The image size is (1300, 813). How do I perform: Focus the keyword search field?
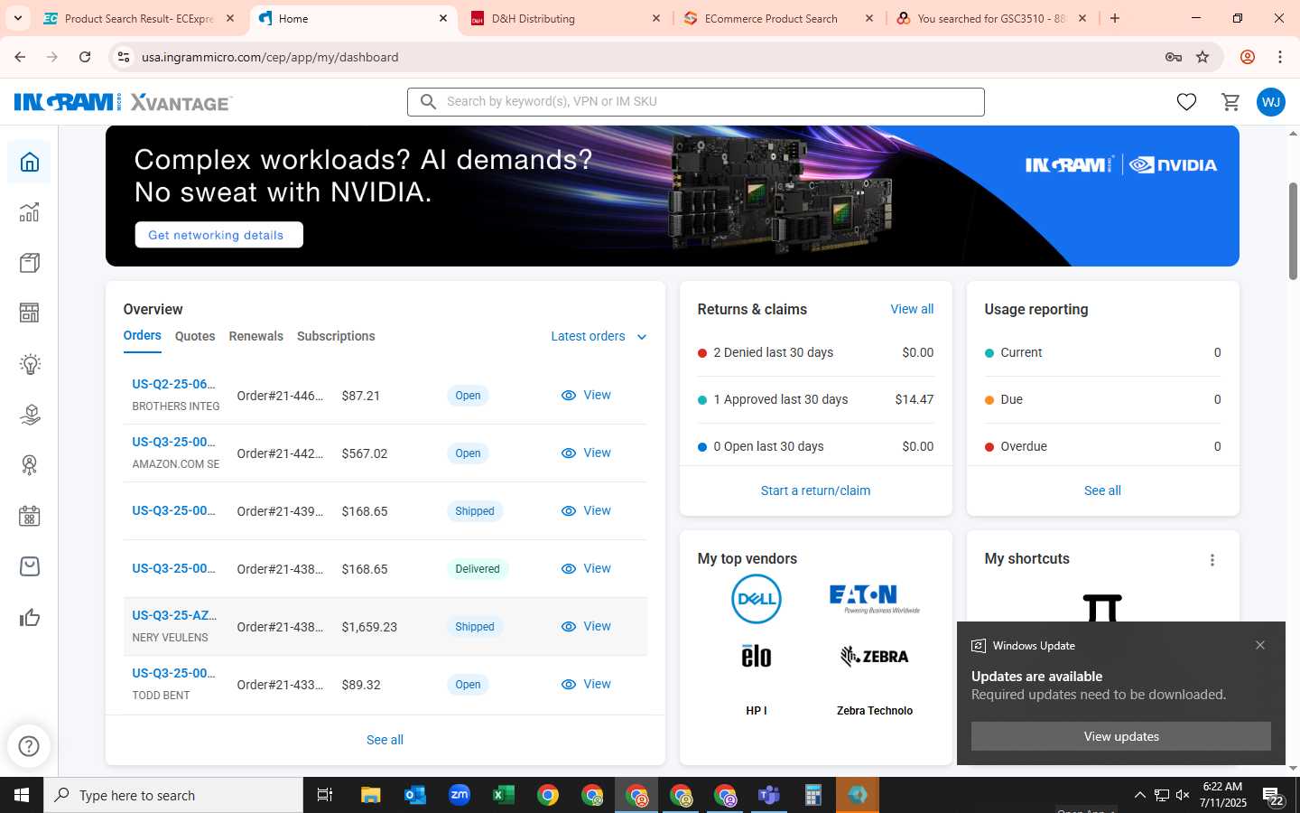pyautogui.click(x=695, y=102)
